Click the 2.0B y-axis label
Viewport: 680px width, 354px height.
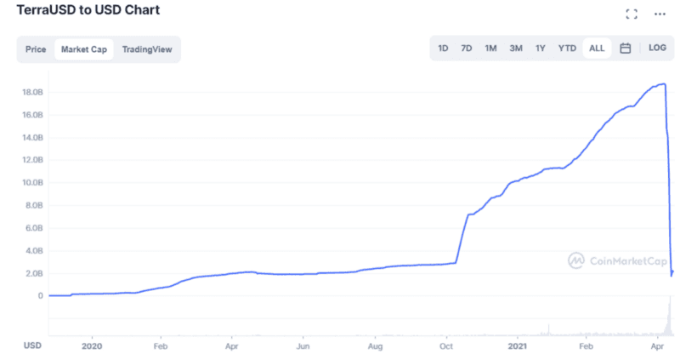click(x=34, y=274)
